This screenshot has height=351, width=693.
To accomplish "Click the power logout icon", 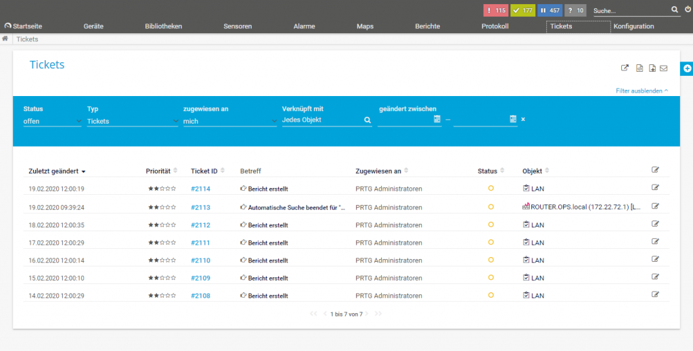I will tap(687, 10).
